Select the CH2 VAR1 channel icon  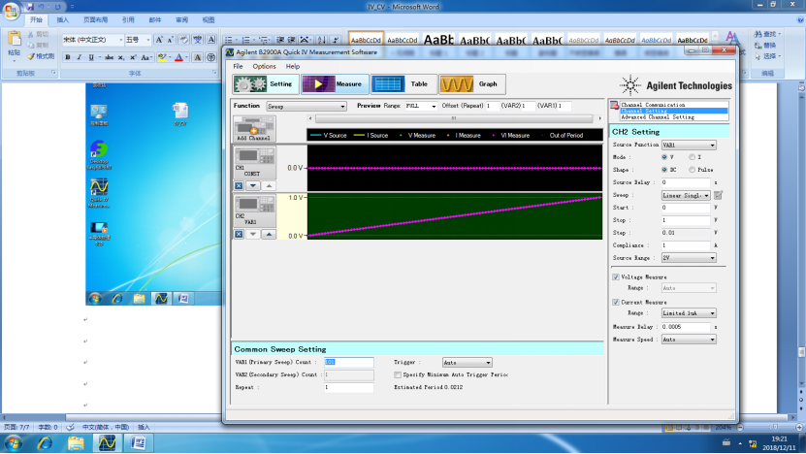254,211
